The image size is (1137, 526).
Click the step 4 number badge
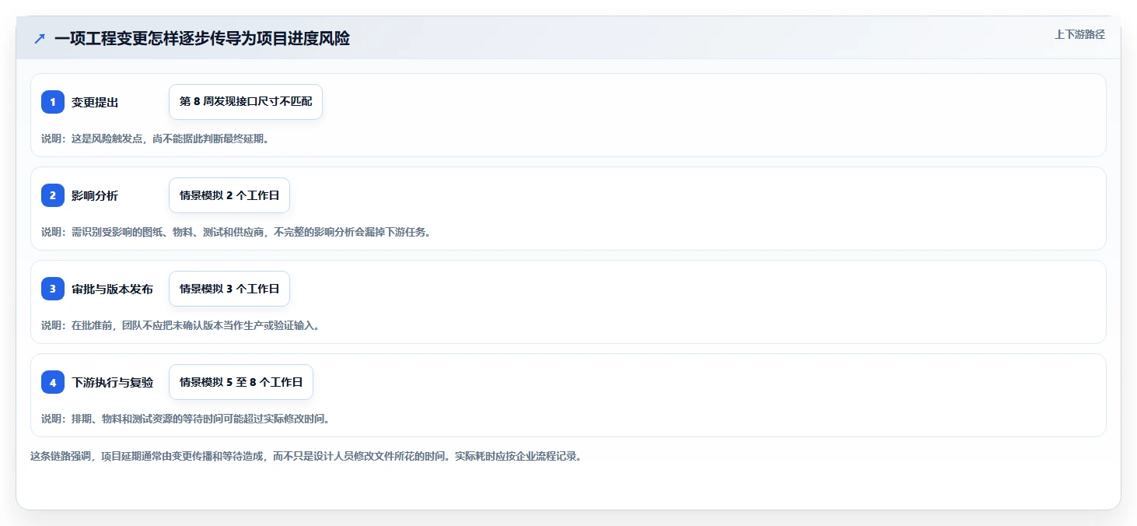(x=53, y=382)
